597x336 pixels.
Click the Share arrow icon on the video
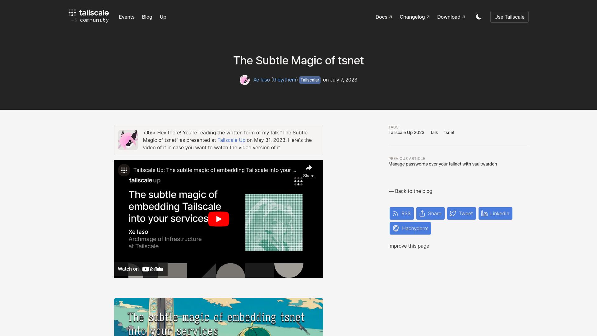[309, 171]
